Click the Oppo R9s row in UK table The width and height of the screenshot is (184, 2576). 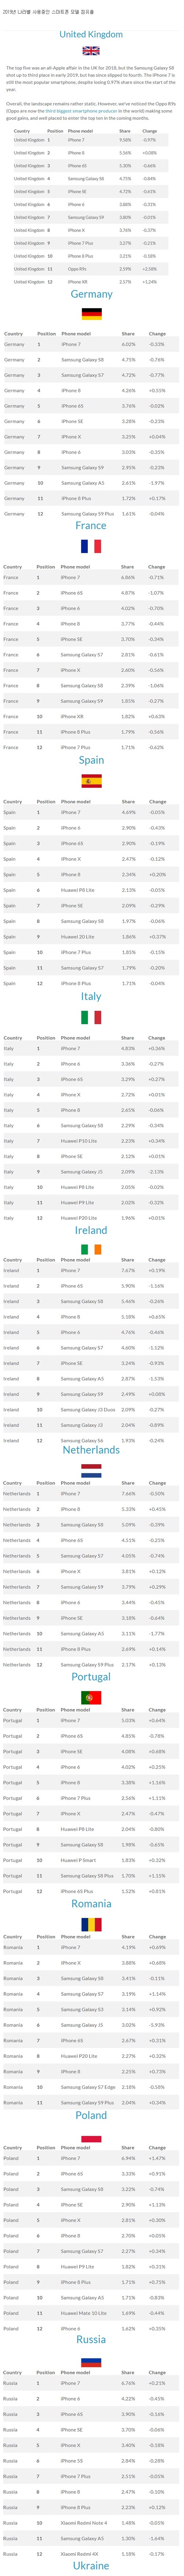tap(91, 268)
